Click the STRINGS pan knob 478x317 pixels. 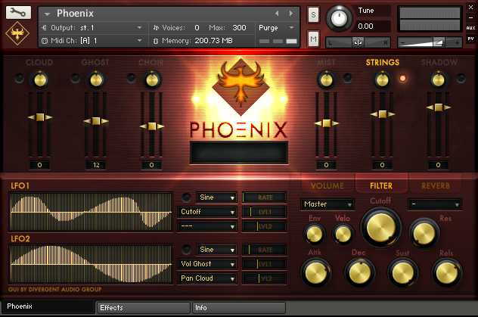[382, 80]
